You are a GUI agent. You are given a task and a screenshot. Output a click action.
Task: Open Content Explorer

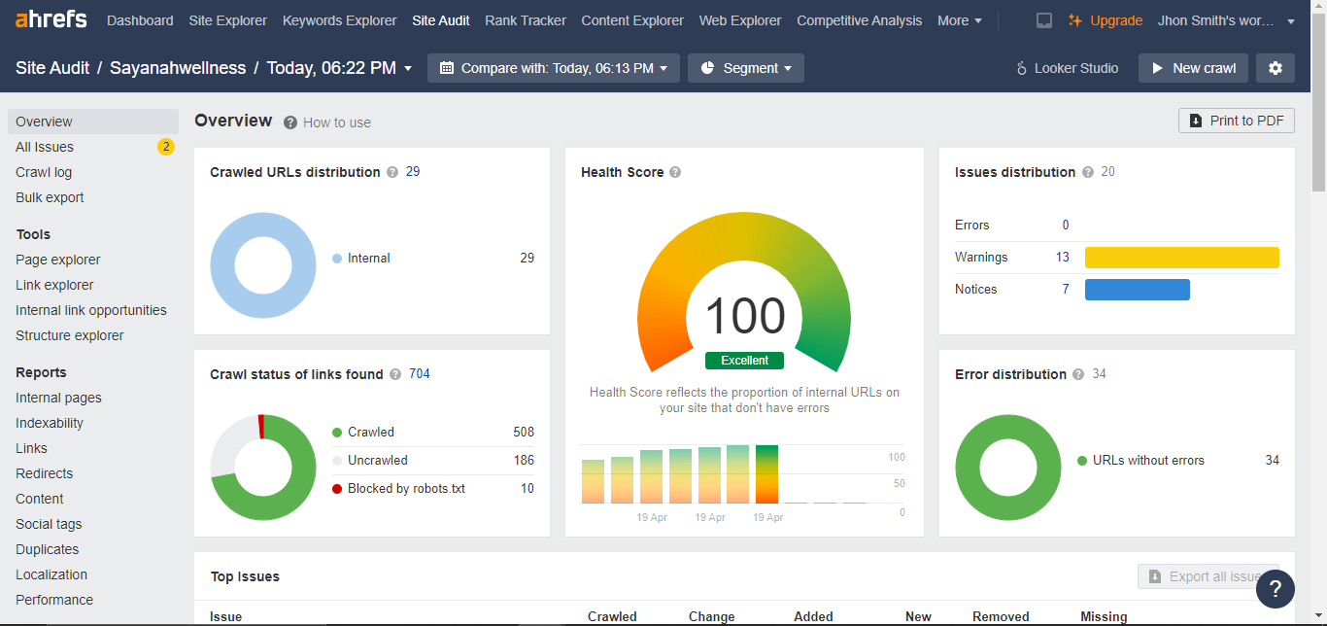[x=632, y=20]
